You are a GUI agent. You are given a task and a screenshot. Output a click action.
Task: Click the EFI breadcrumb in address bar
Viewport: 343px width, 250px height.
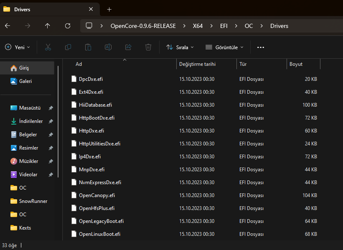pos(224,26)
